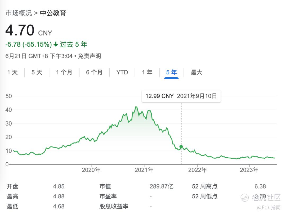This screenshot has width=286, height=214.
Task: Click the 最高 value 4.88
Action: pos(59,196)
